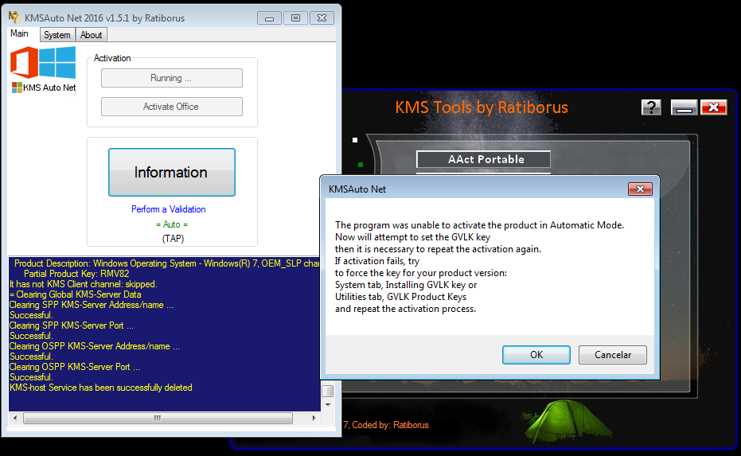The image size is (741, 456).
Task: Click the KMSAuto Net title bar app icon
Action: pos(14,18)
